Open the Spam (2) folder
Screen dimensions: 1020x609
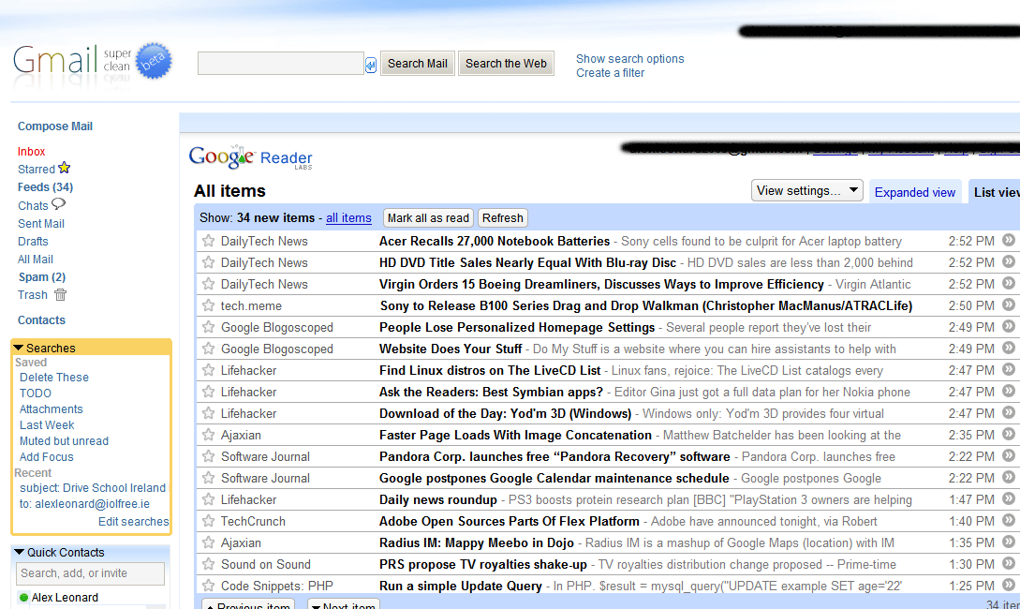tap(41, 276)
